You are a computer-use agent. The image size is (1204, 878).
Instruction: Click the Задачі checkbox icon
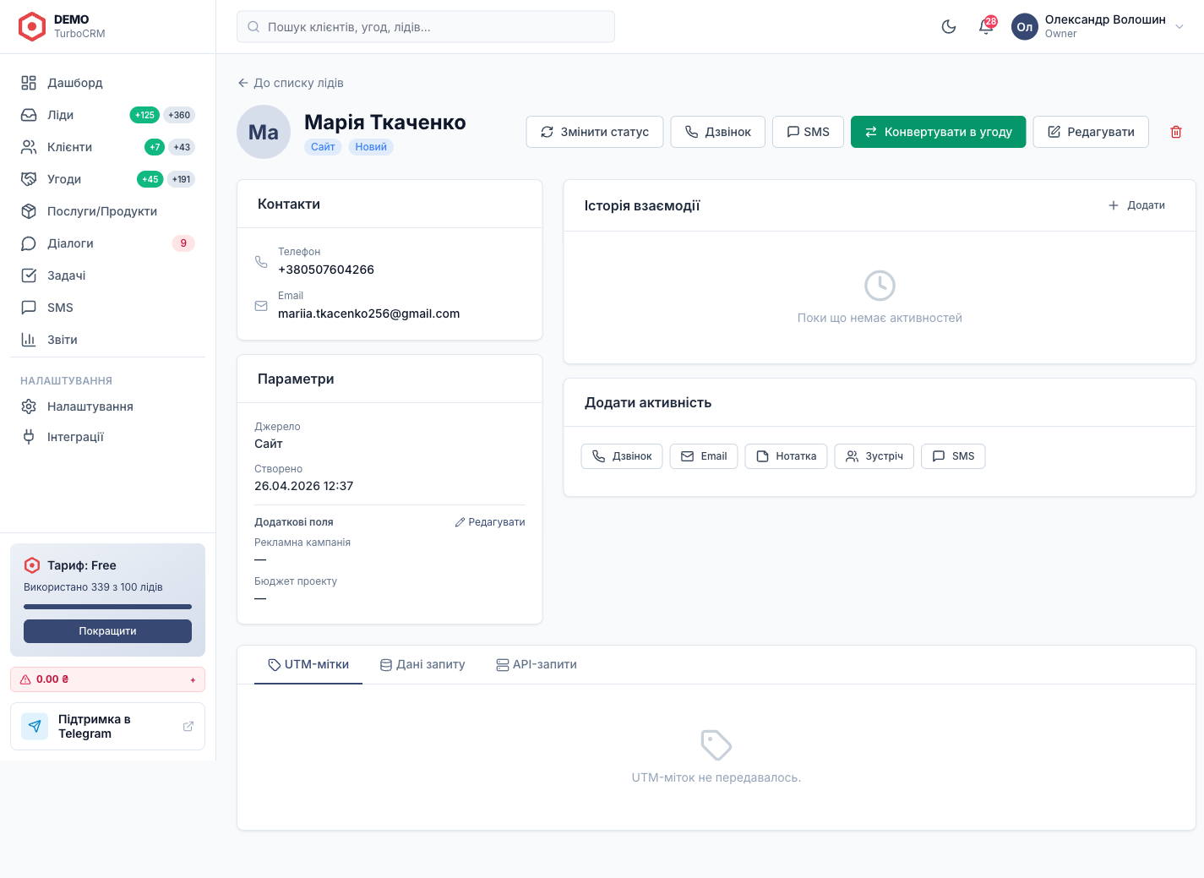tap(29, 275)
